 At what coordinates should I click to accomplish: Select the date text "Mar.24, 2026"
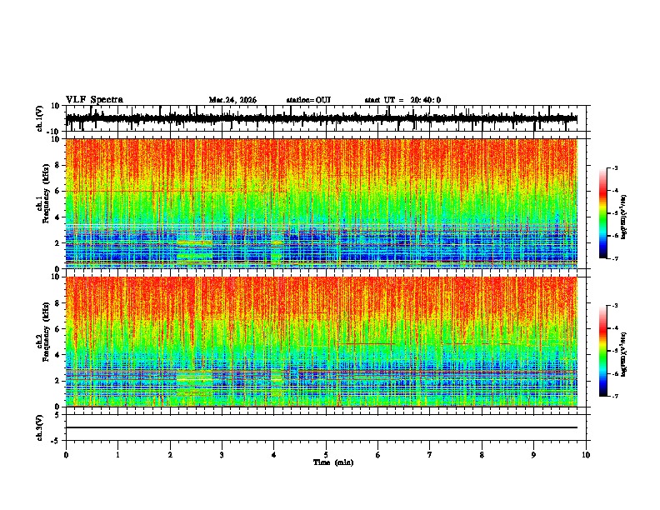232,100
